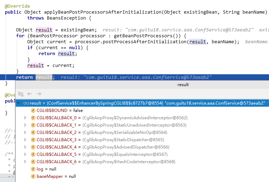Click field icon beside CGLIB$CALLBACK_2

(x=33, y=132)
